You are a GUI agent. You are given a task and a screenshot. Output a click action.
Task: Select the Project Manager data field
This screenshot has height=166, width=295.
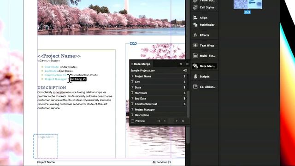tap(158, 110)
